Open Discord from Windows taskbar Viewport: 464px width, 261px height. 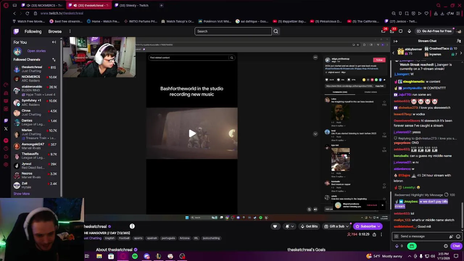147,256
